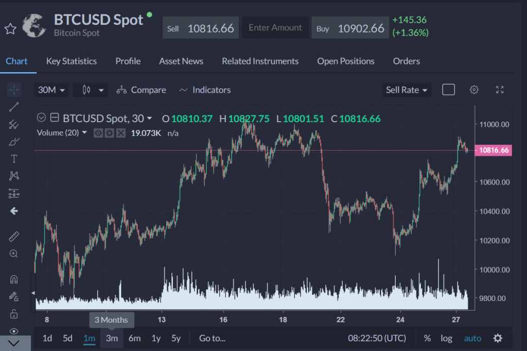Set chart range to 1d
Viewport: 527px width, 351px height.
(47, 338)
